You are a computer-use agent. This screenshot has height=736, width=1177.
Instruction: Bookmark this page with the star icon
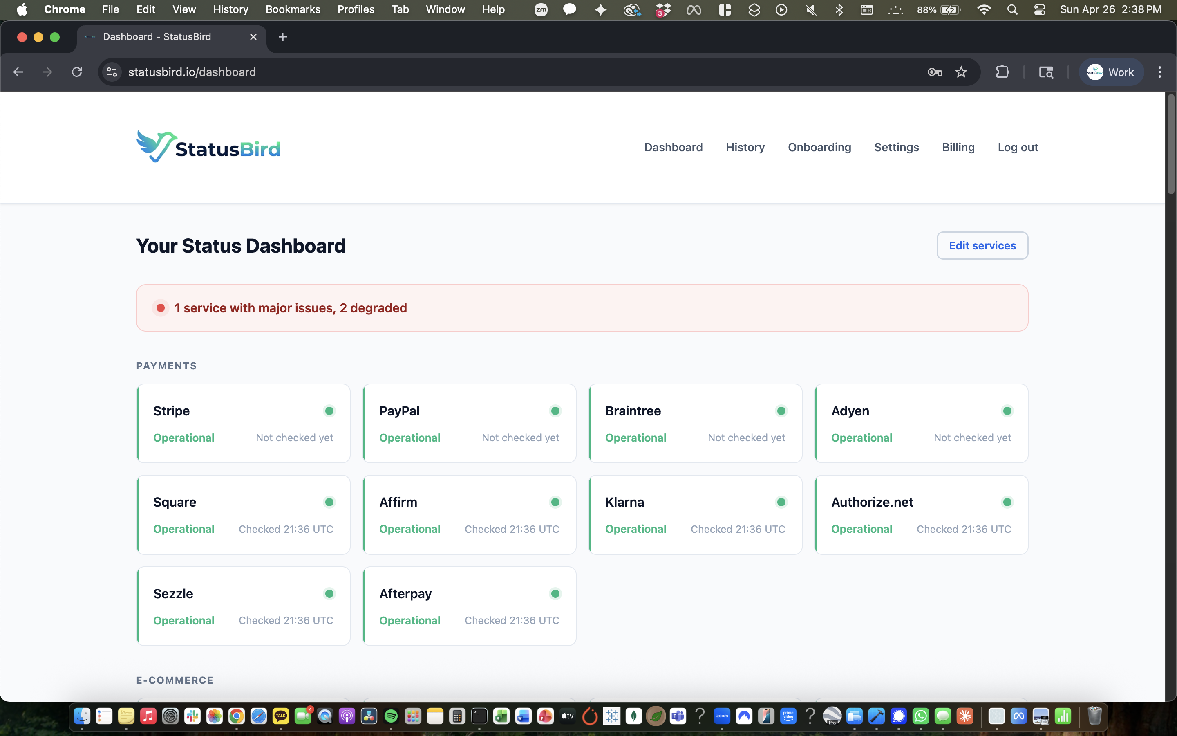[961, 72]
